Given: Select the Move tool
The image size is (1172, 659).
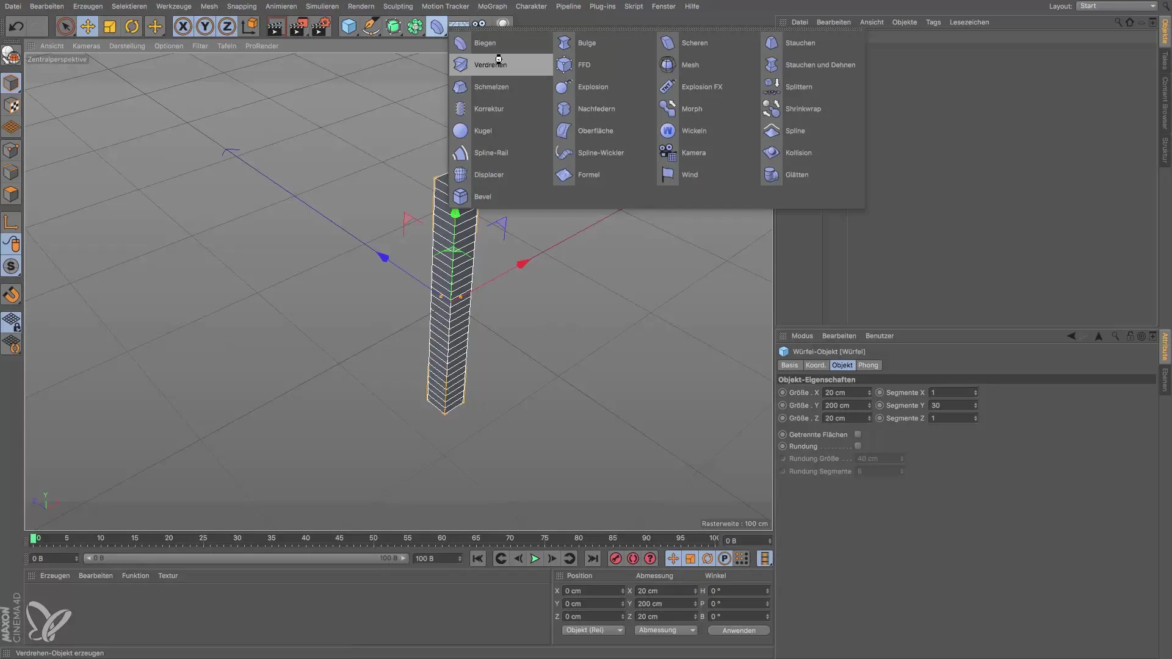Looking at the screenshot, I should tap(88, 26).
